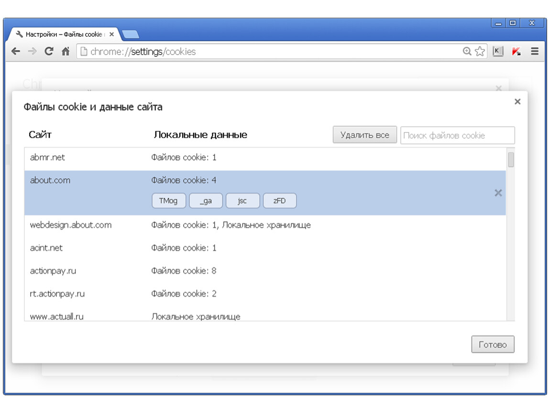
Task: Close the background settings overlay behind cookie dialog
Action: pyautogui.click(x=498, y=88)
